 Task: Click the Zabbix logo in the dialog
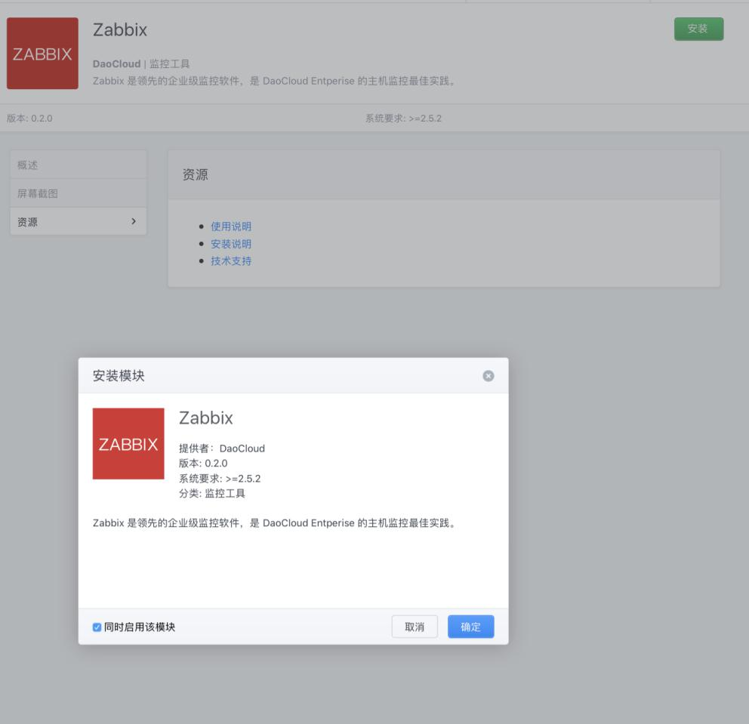[x=128, y=444]
